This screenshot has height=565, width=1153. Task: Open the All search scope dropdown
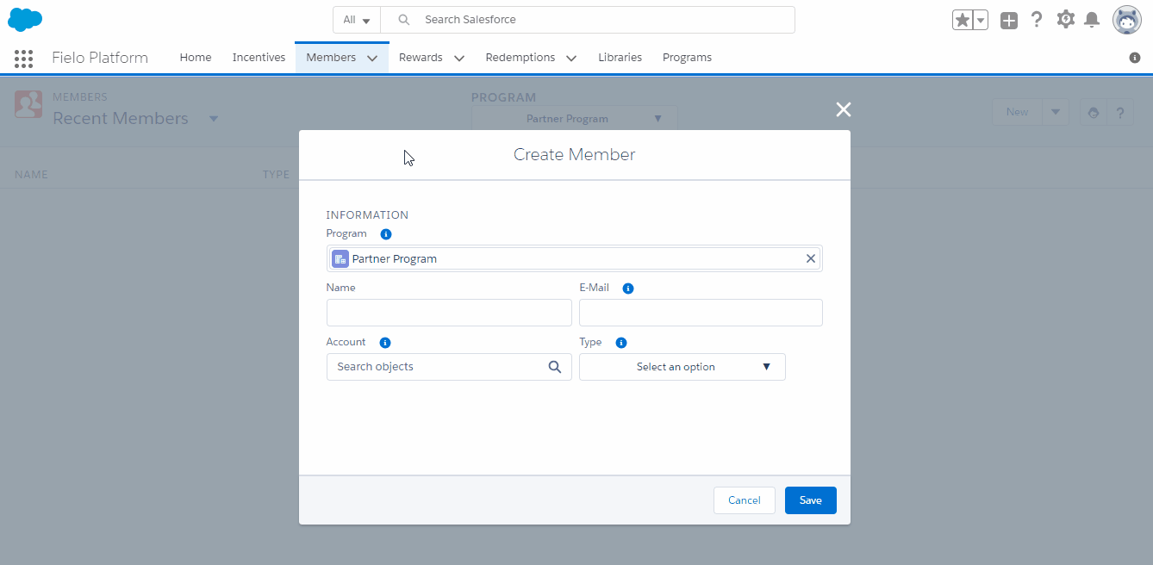pos(357,20)
